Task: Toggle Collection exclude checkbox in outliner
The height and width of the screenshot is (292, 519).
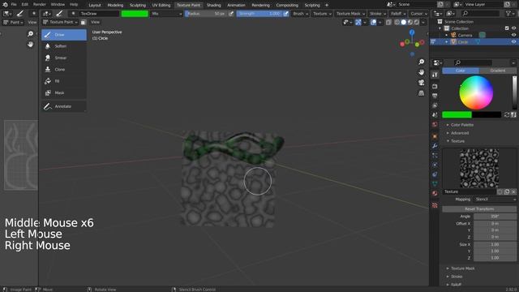Action: [x=507, y=28]
